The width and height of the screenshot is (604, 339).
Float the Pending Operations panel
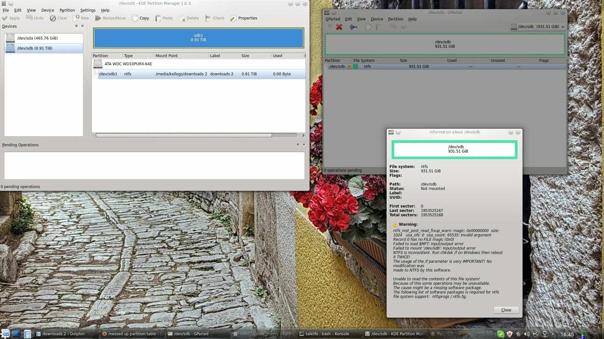(x=298, y=145)
